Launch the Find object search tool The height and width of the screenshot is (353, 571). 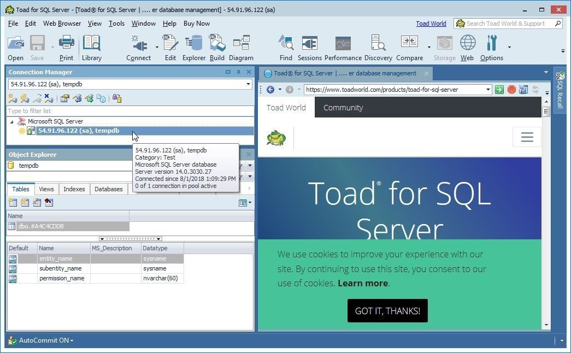point(286,48)
